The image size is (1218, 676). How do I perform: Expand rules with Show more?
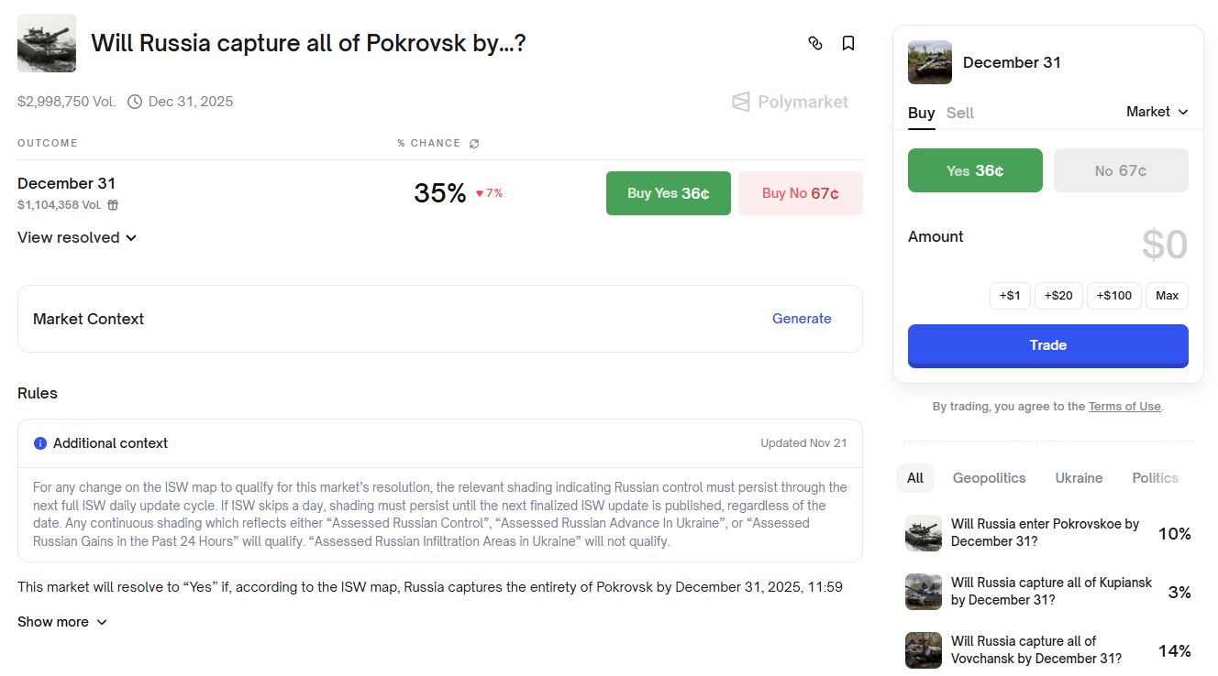(62, 622)
